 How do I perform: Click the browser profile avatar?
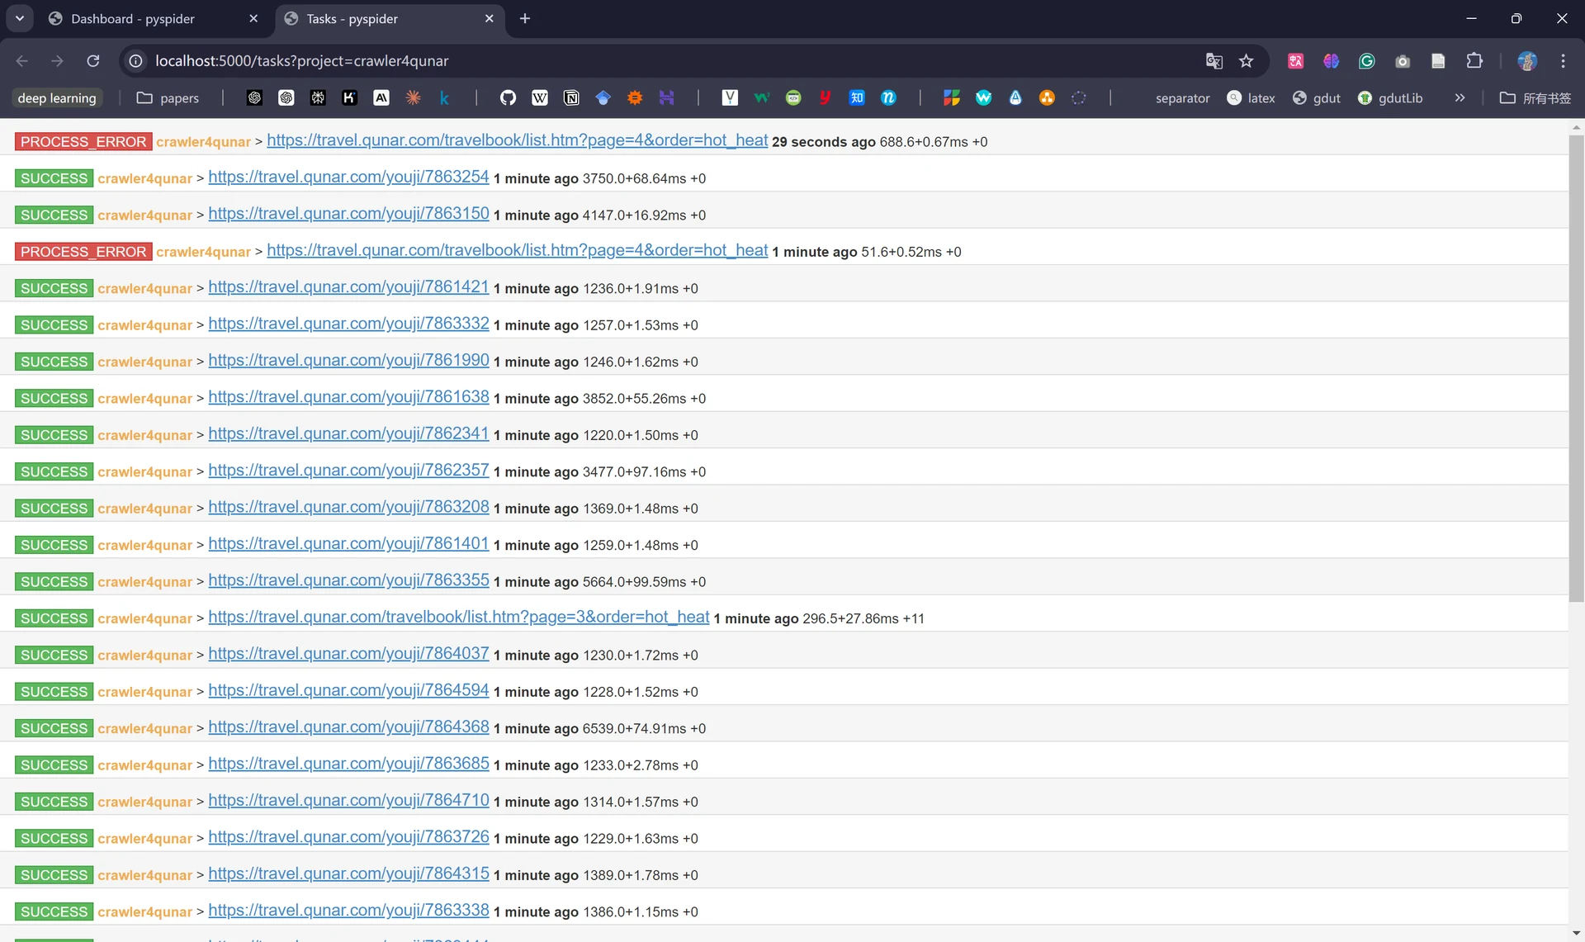(1527, 60)
